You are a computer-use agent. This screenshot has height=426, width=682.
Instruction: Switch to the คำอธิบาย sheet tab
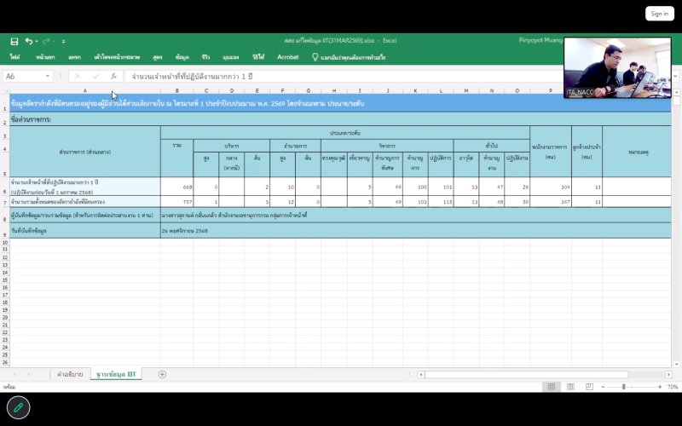(69, 374)
